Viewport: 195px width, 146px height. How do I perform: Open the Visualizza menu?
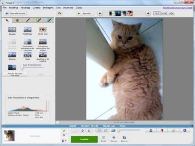(25, 8)
